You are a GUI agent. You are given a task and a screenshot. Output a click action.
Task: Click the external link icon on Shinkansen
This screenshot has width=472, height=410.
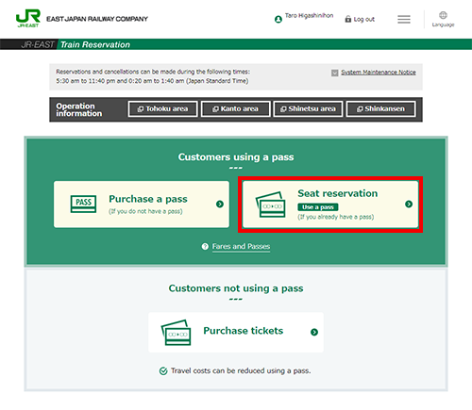(360, 109)
